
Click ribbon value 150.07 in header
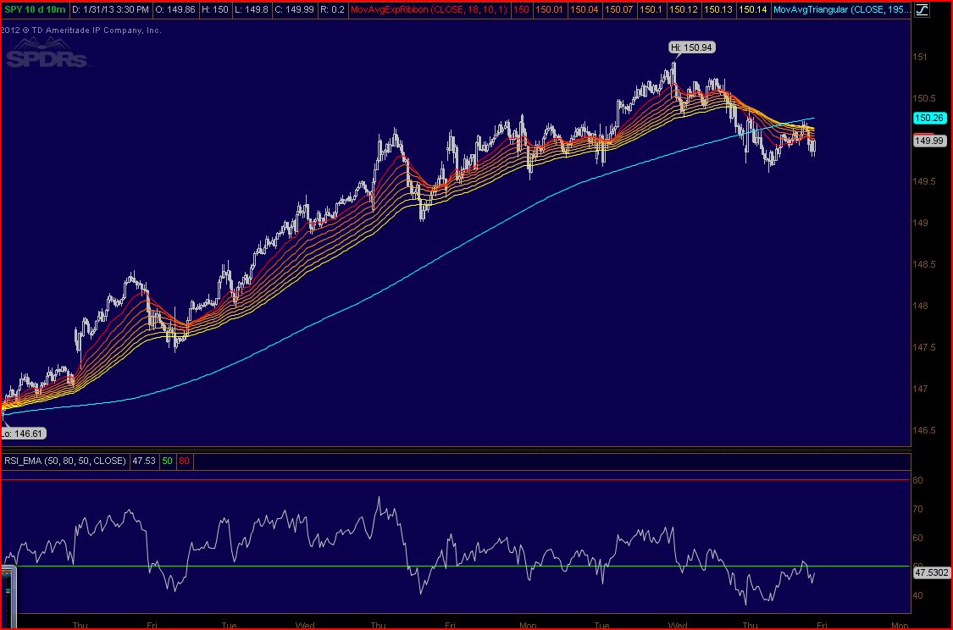618,9
